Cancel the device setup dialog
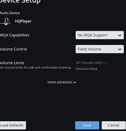 [x=114, y=125]
